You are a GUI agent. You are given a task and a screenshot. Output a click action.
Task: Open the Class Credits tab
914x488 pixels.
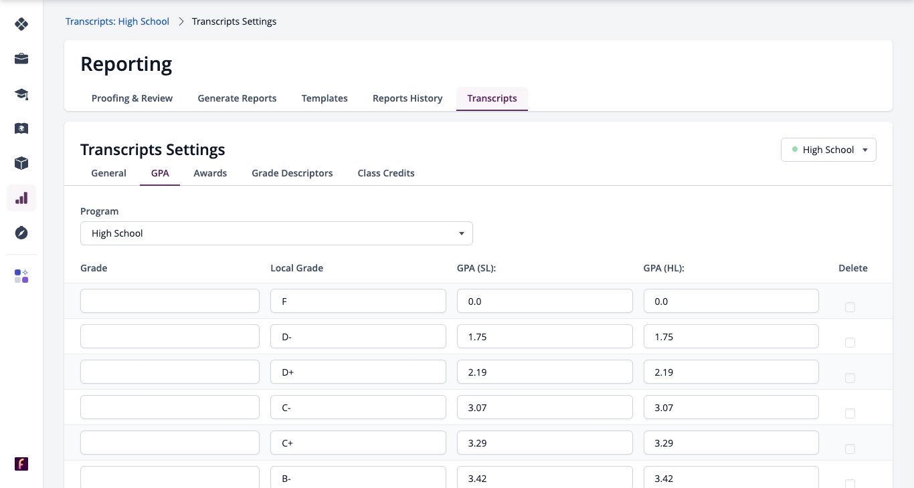click(386, 173)
